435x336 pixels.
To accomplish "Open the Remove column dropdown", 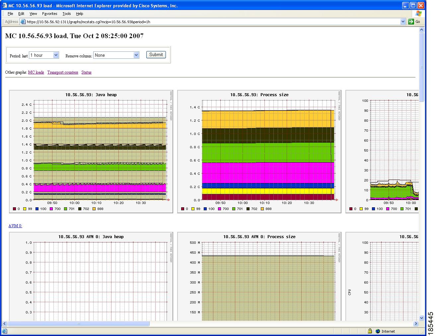I will (x=116, y=55).
